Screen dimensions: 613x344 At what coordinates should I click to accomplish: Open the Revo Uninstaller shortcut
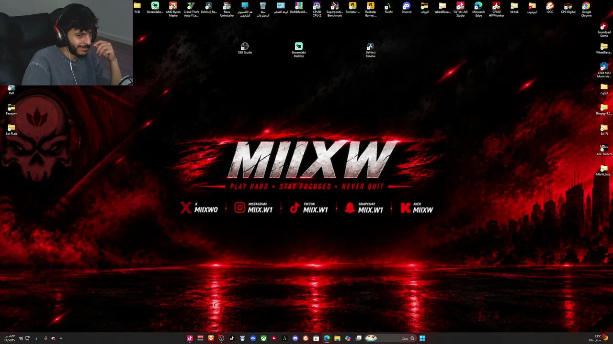point(227,9)
